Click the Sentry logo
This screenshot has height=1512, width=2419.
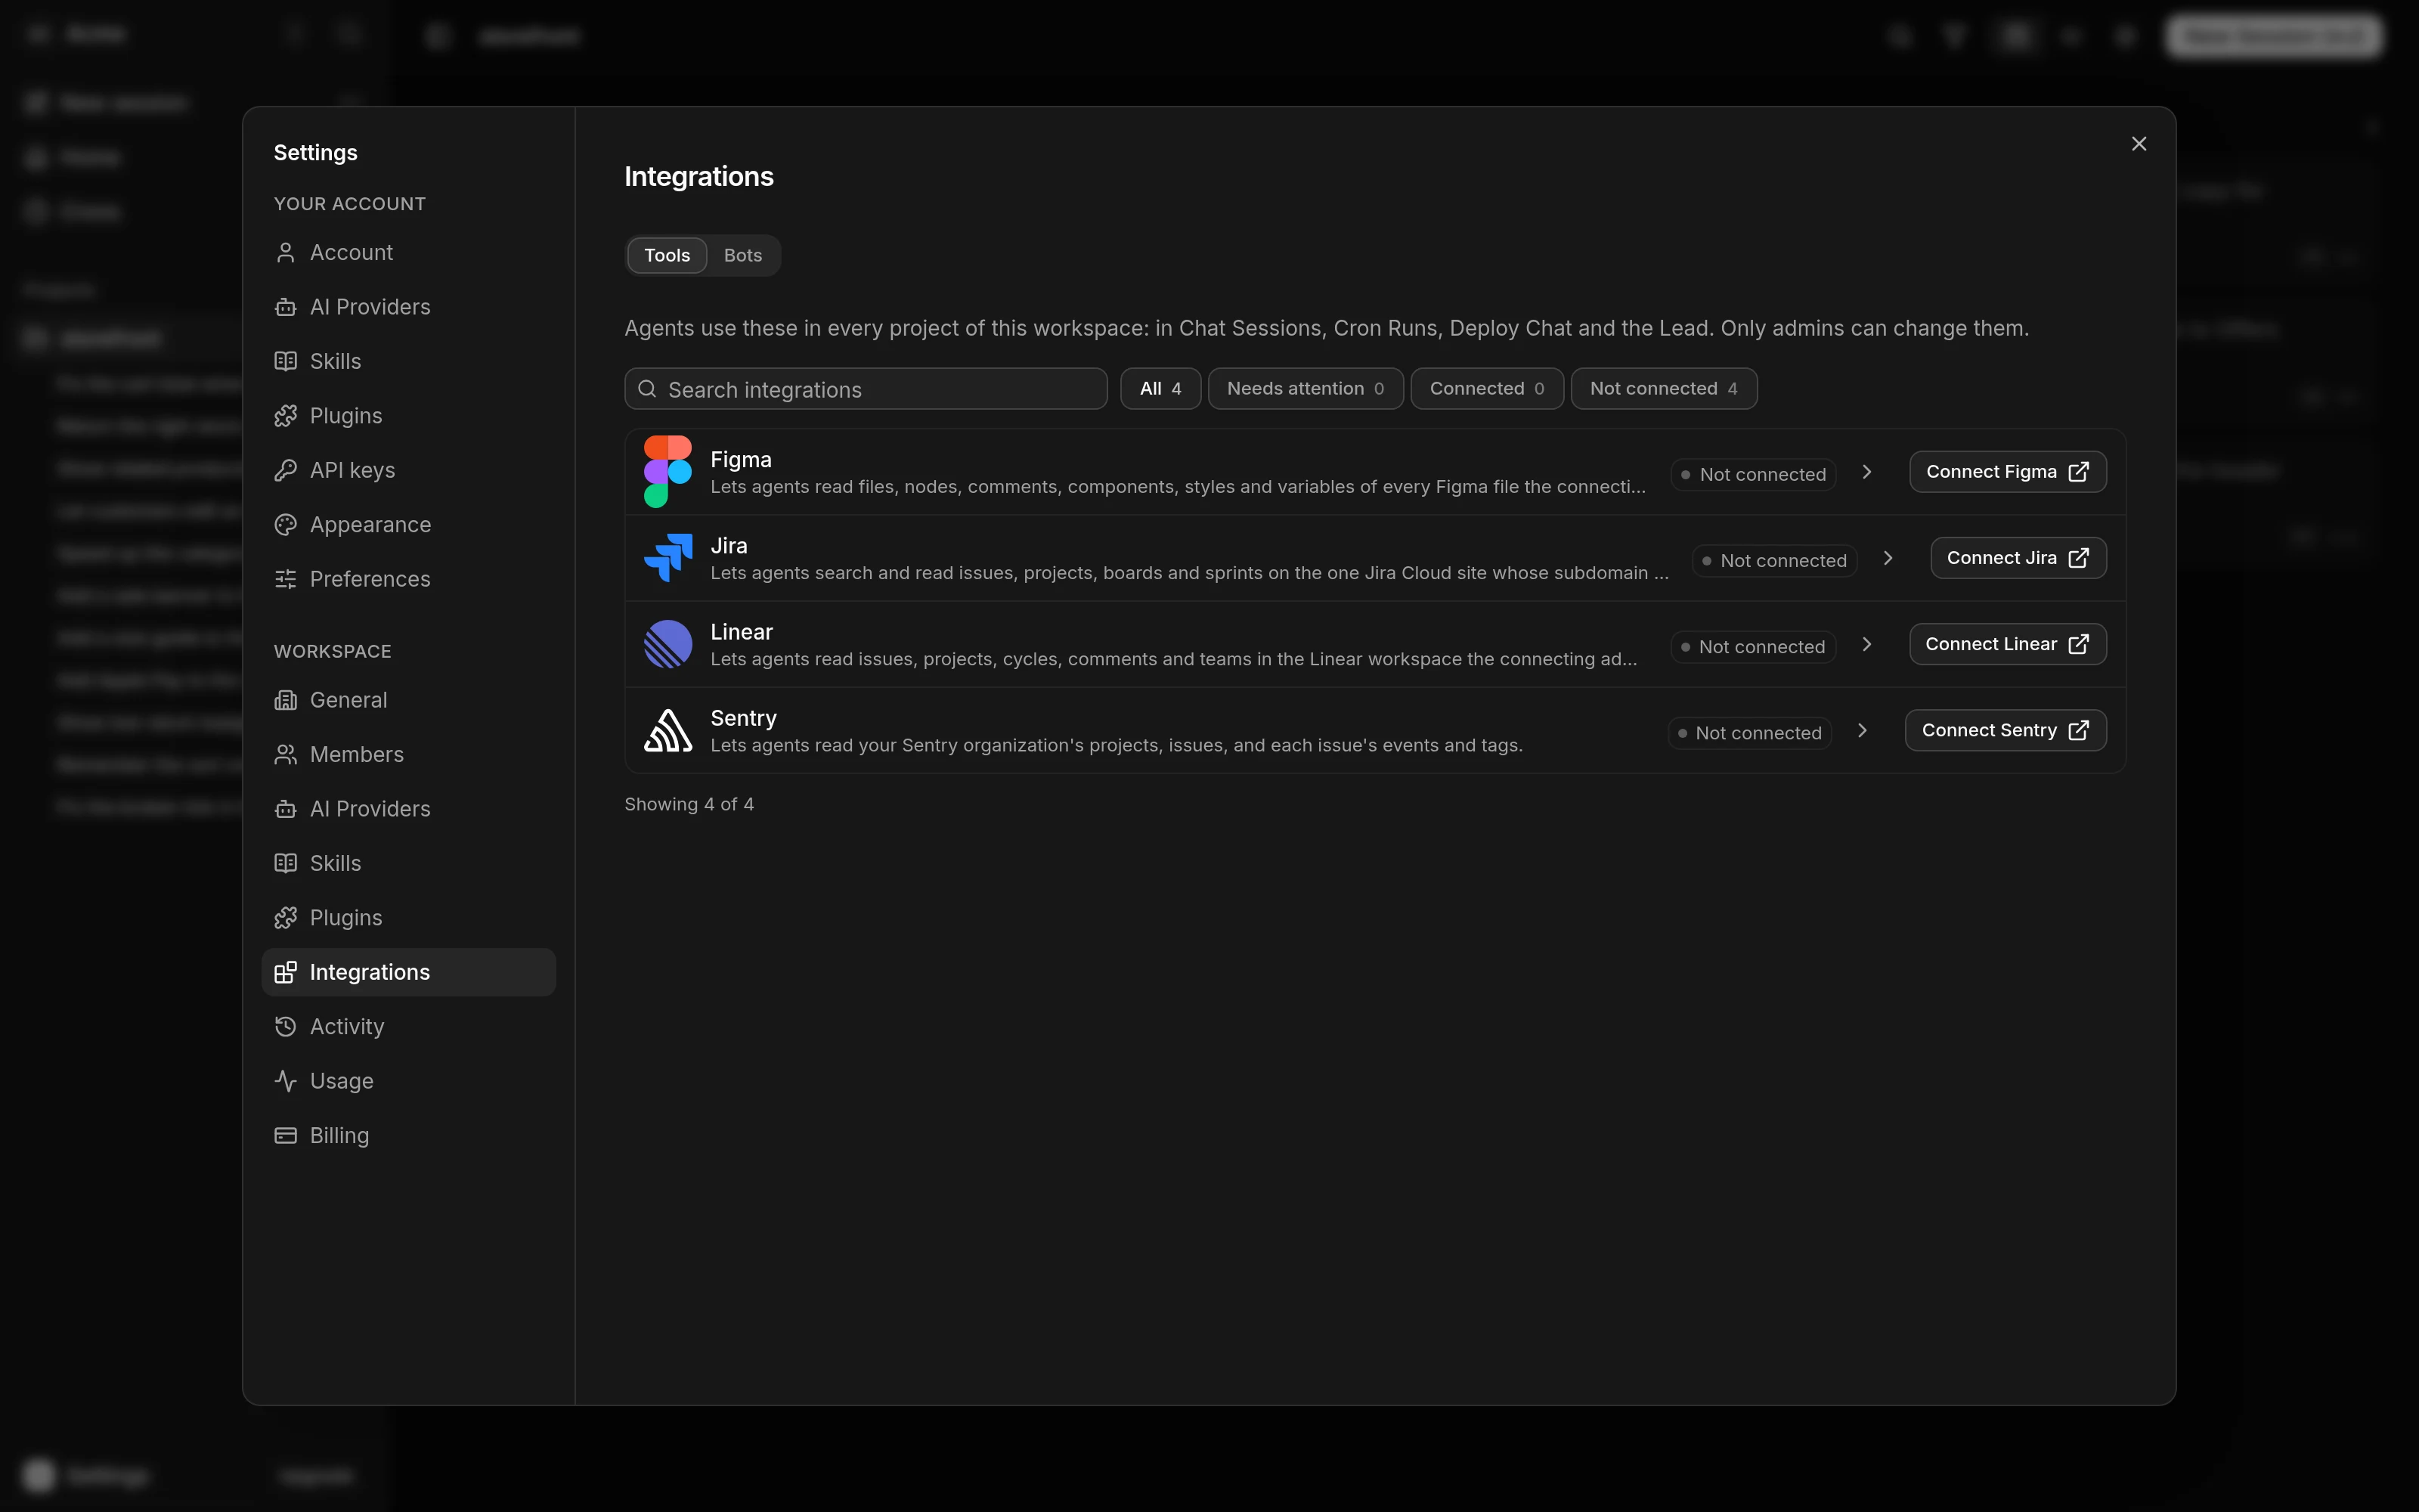667,730
